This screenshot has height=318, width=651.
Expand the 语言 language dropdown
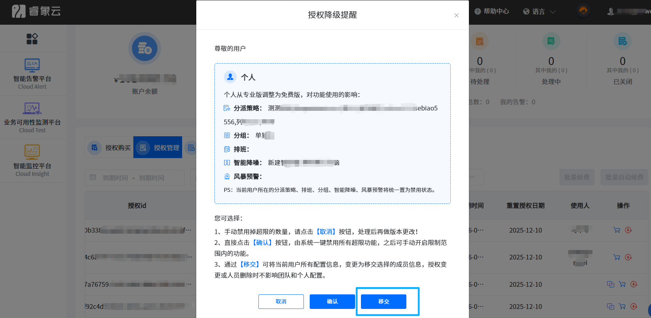tap(539, 12)
